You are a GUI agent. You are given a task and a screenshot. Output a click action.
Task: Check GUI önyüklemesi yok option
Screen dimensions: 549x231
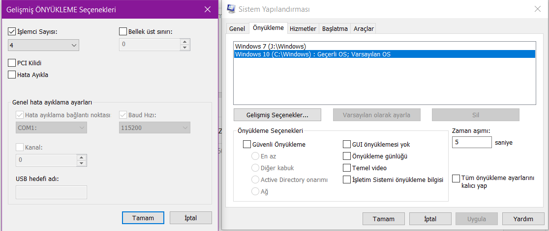click(x=346, y=145)
